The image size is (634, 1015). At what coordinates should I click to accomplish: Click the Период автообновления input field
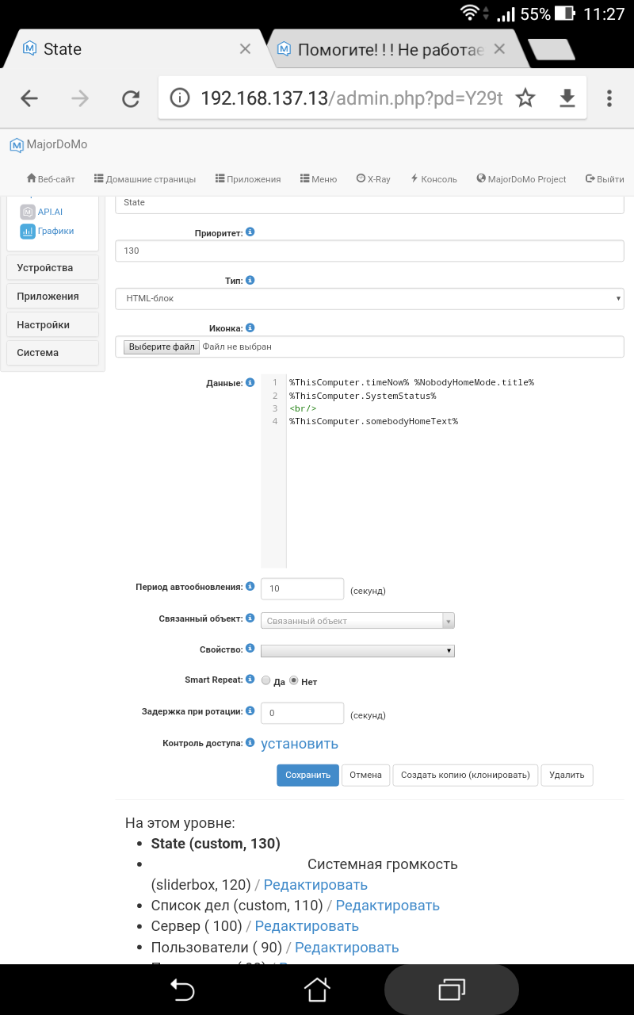(302, 588)
